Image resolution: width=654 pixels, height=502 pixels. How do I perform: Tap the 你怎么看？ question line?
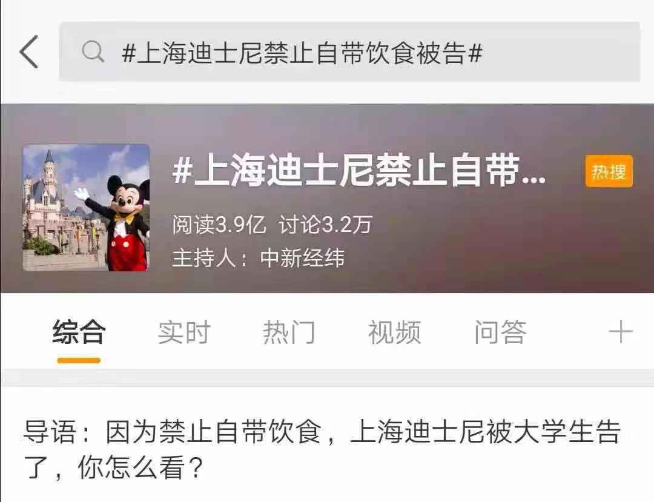pyautogui.click(x=140, y=467)
